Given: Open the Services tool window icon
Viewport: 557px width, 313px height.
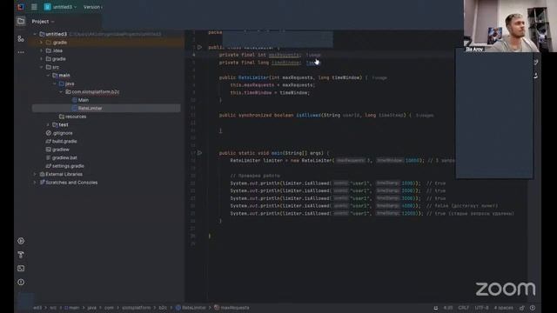Looking at the screenshot, I should click(x=21, y=241).
